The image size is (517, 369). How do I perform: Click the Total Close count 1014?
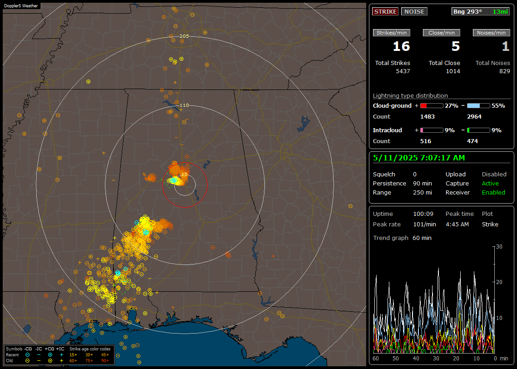tap(452, 71)
